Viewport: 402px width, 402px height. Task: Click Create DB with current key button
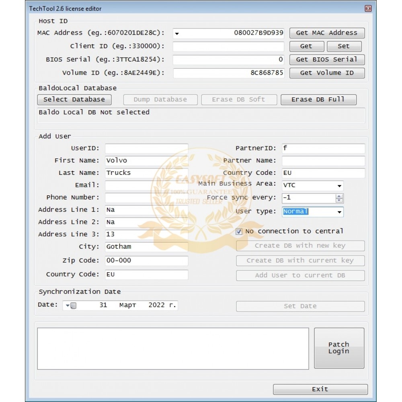(x=300, y=261)
